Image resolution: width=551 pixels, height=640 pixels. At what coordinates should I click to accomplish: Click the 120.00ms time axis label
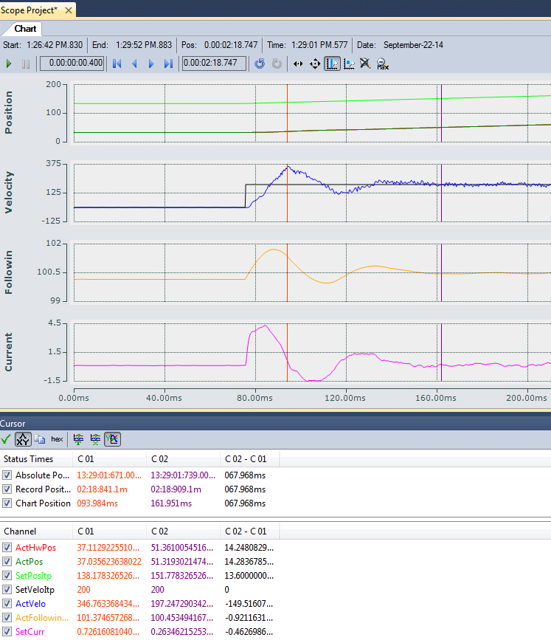(x=345, y=398)
